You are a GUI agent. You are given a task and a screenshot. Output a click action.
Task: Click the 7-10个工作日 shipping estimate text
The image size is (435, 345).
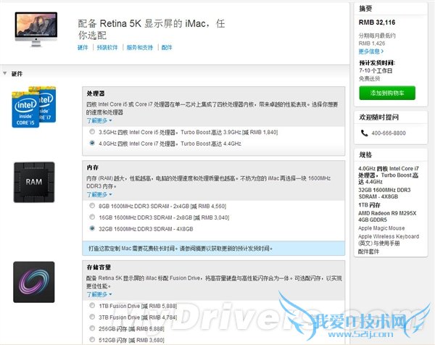click(376, 71)
